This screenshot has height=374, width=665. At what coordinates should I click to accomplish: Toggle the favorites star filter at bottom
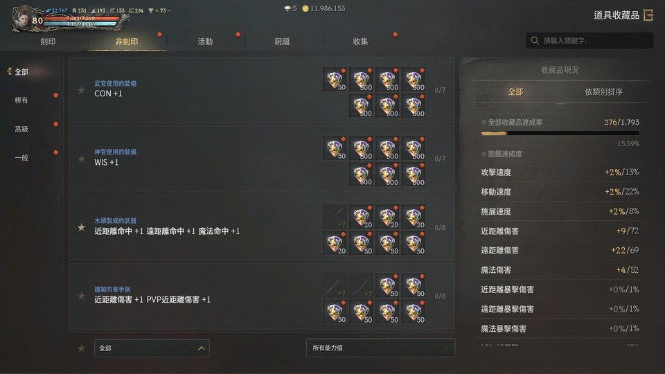pos(82,348)
